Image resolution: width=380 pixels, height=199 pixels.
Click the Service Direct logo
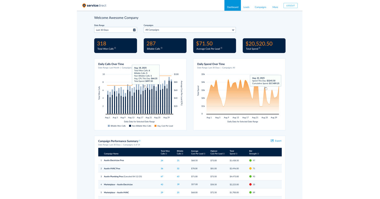coord(94,5)
